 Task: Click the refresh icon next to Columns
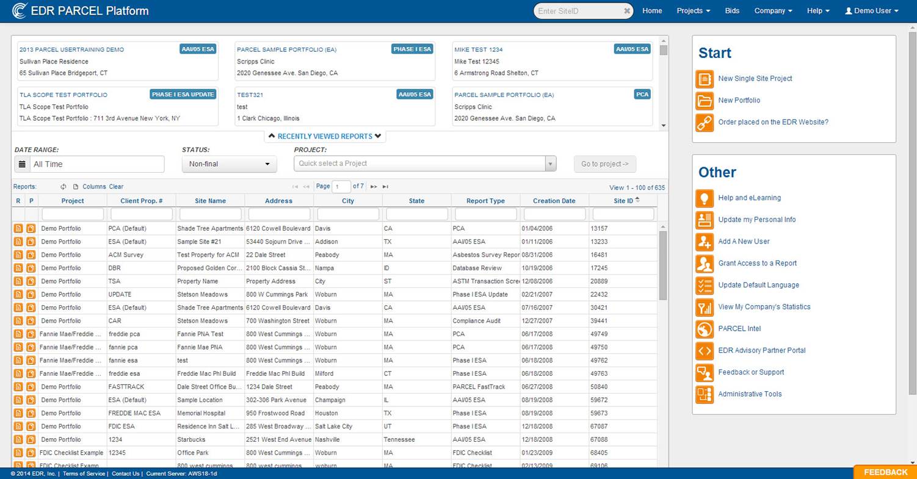coord(63,187)
